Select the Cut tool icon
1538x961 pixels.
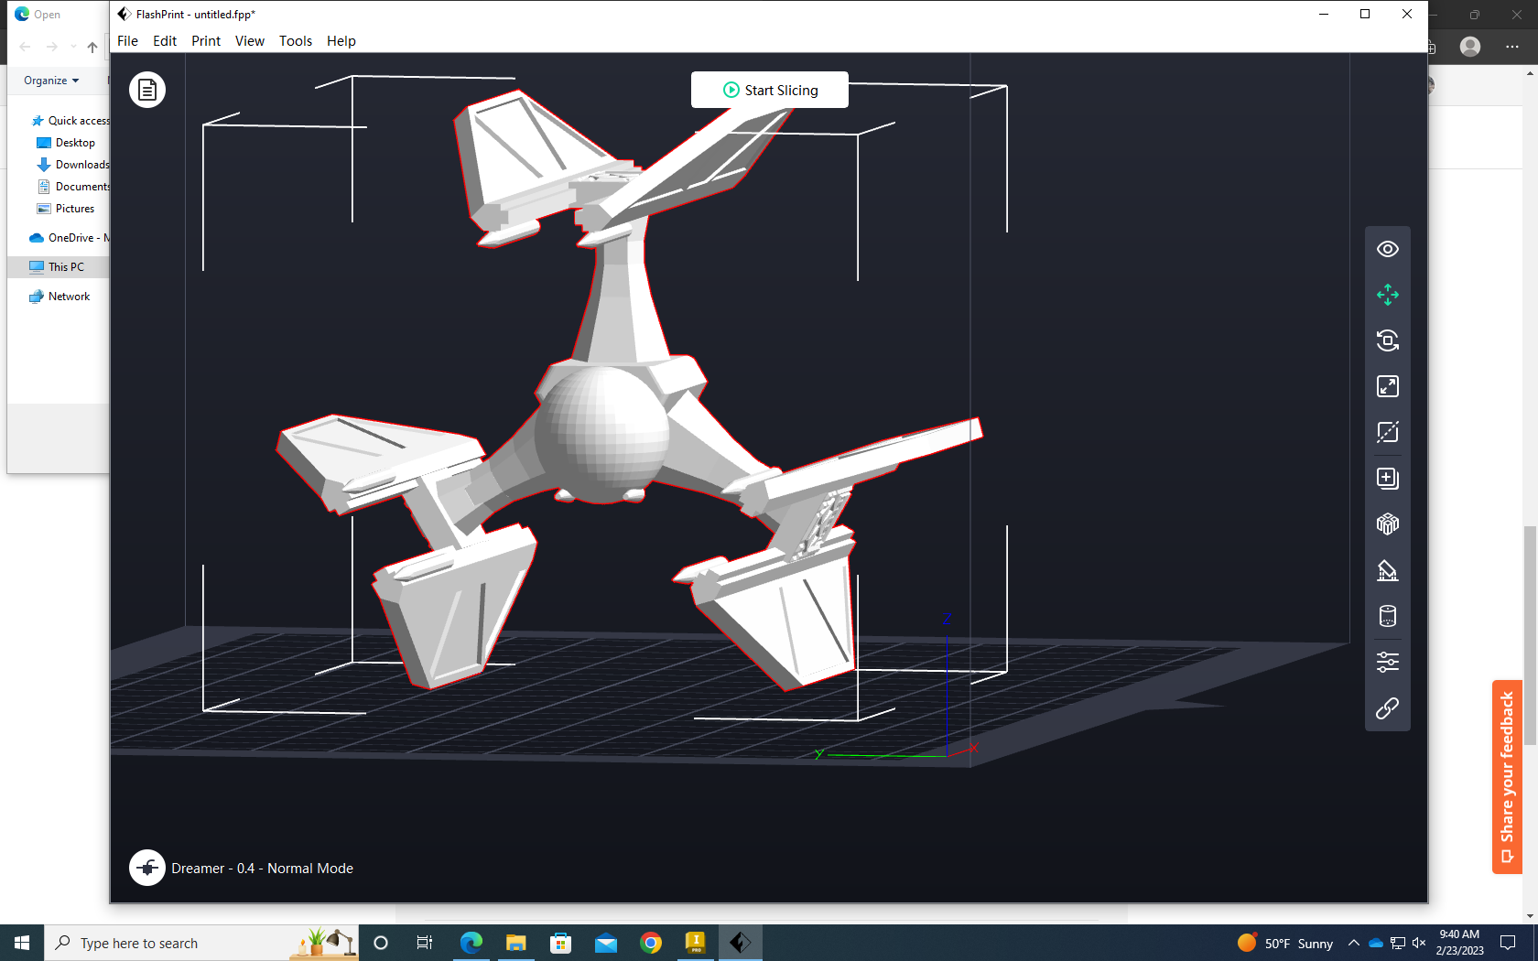(x=1388, y=432)
